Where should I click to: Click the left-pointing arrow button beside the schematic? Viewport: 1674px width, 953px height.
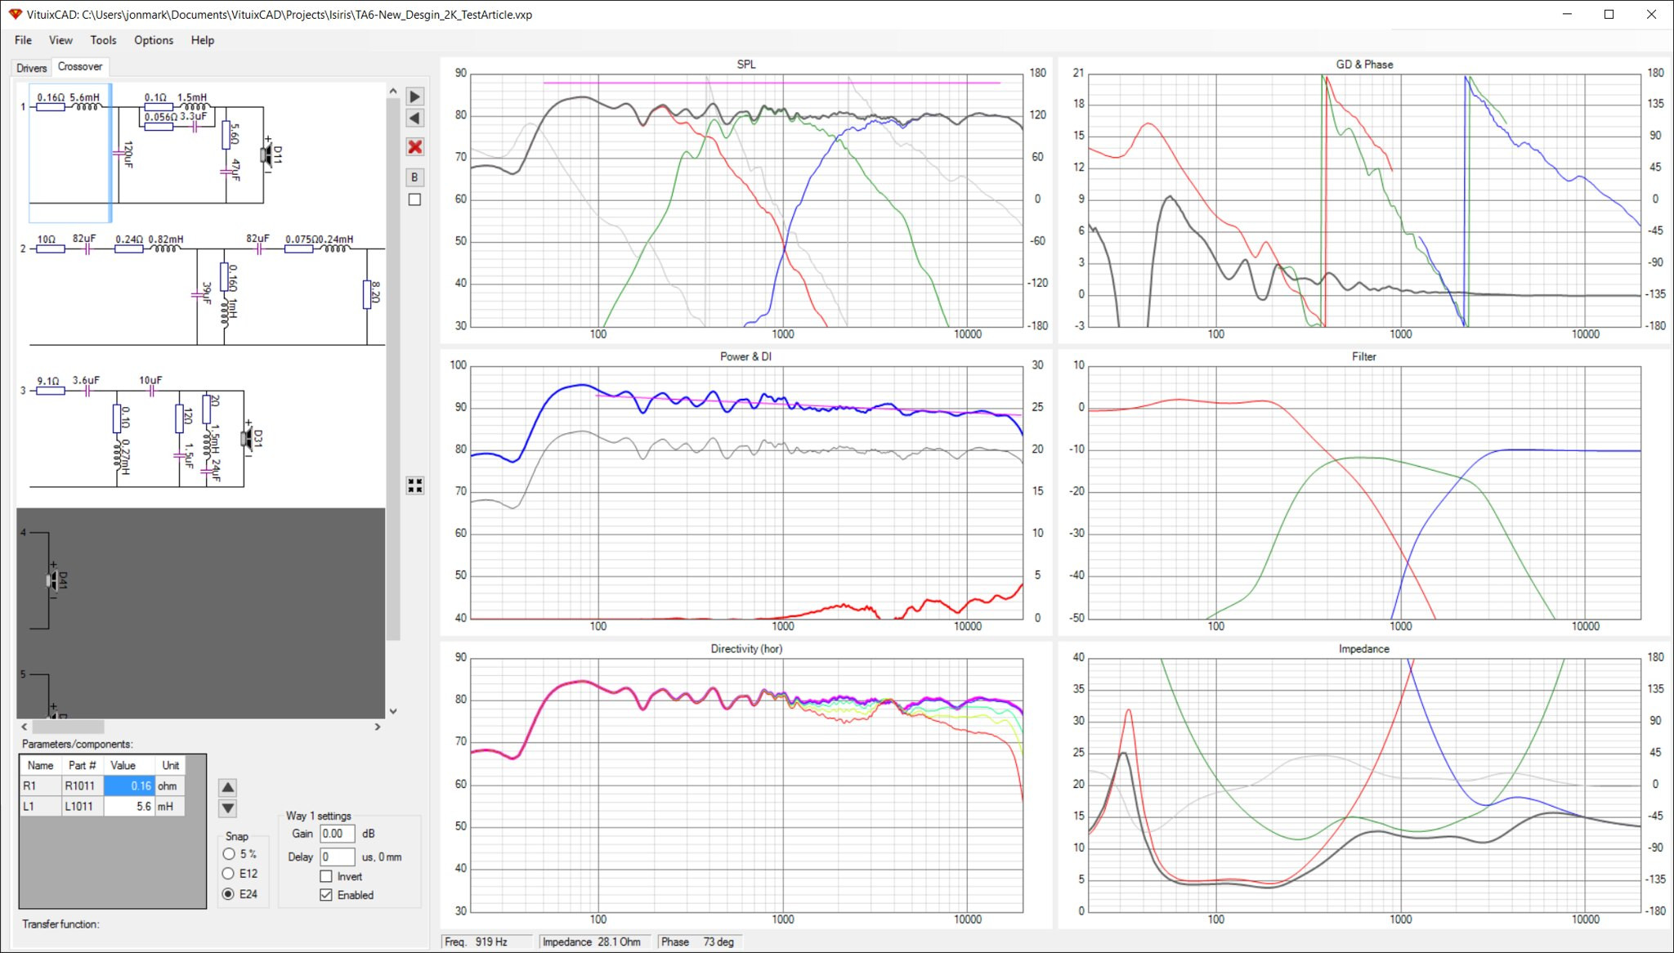coord(414,119)
